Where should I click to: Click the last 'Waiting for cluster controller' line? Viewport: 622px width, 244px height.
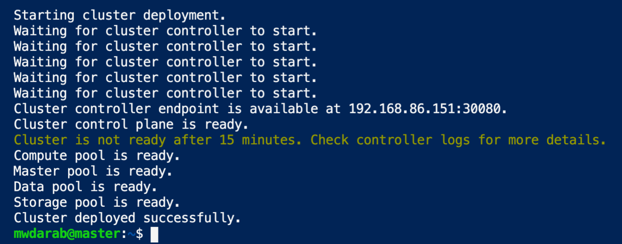point(165,93)
